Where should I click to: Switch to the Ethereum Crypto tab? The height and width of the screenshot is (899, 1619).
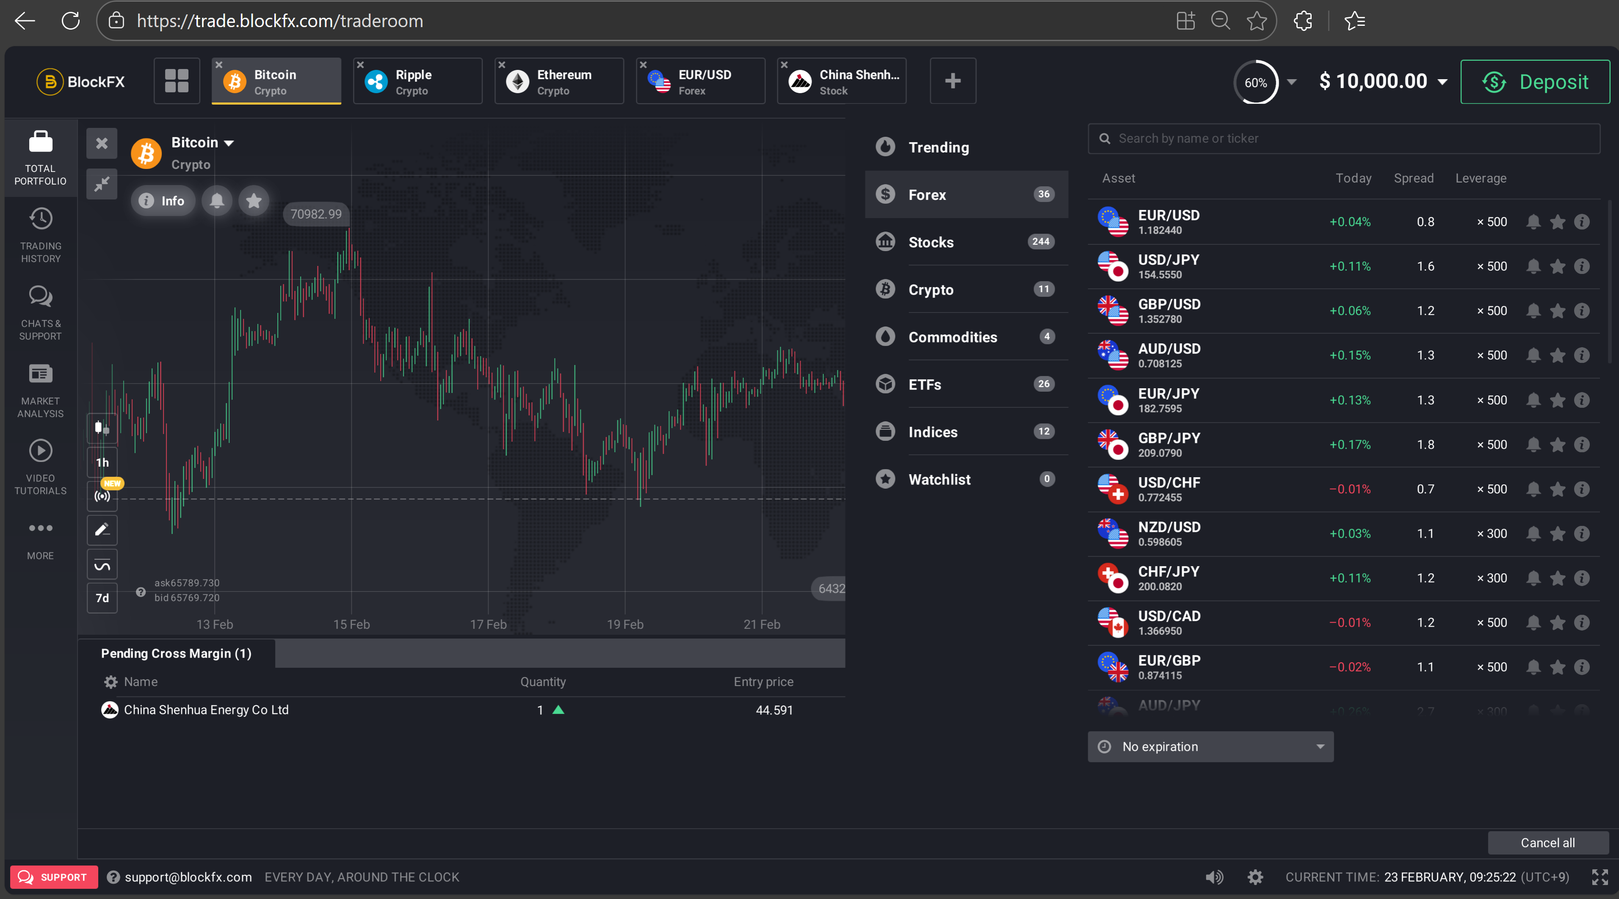(x=559, y=81)
